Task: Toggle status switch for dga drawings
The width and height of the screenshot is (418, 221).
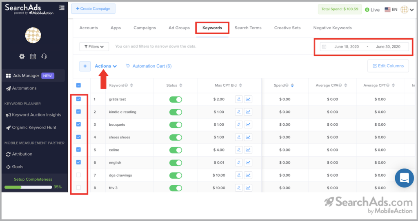Action: [x=176, y=175]
